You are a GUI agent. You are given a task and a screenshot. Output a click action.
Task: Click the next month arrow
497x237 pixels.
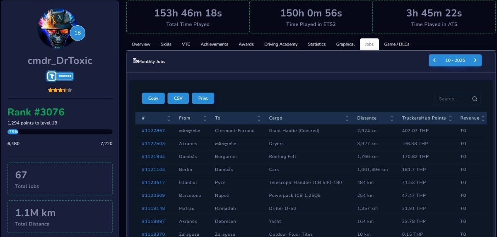click(x=475, y=60)
